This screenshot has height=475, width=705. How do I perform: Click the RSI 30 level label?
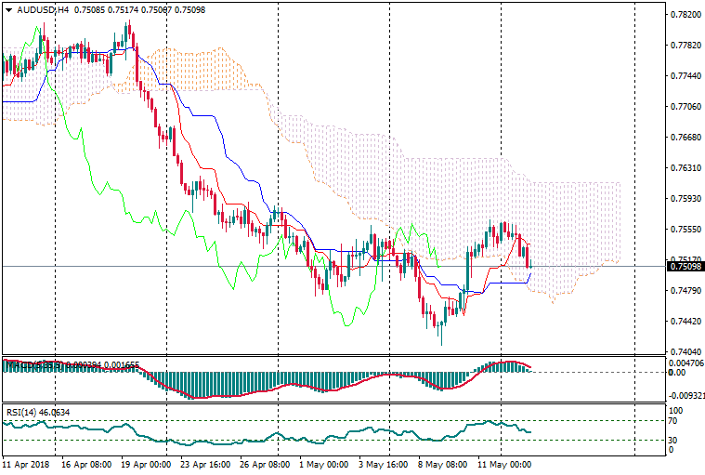click(x=674, y=440)
